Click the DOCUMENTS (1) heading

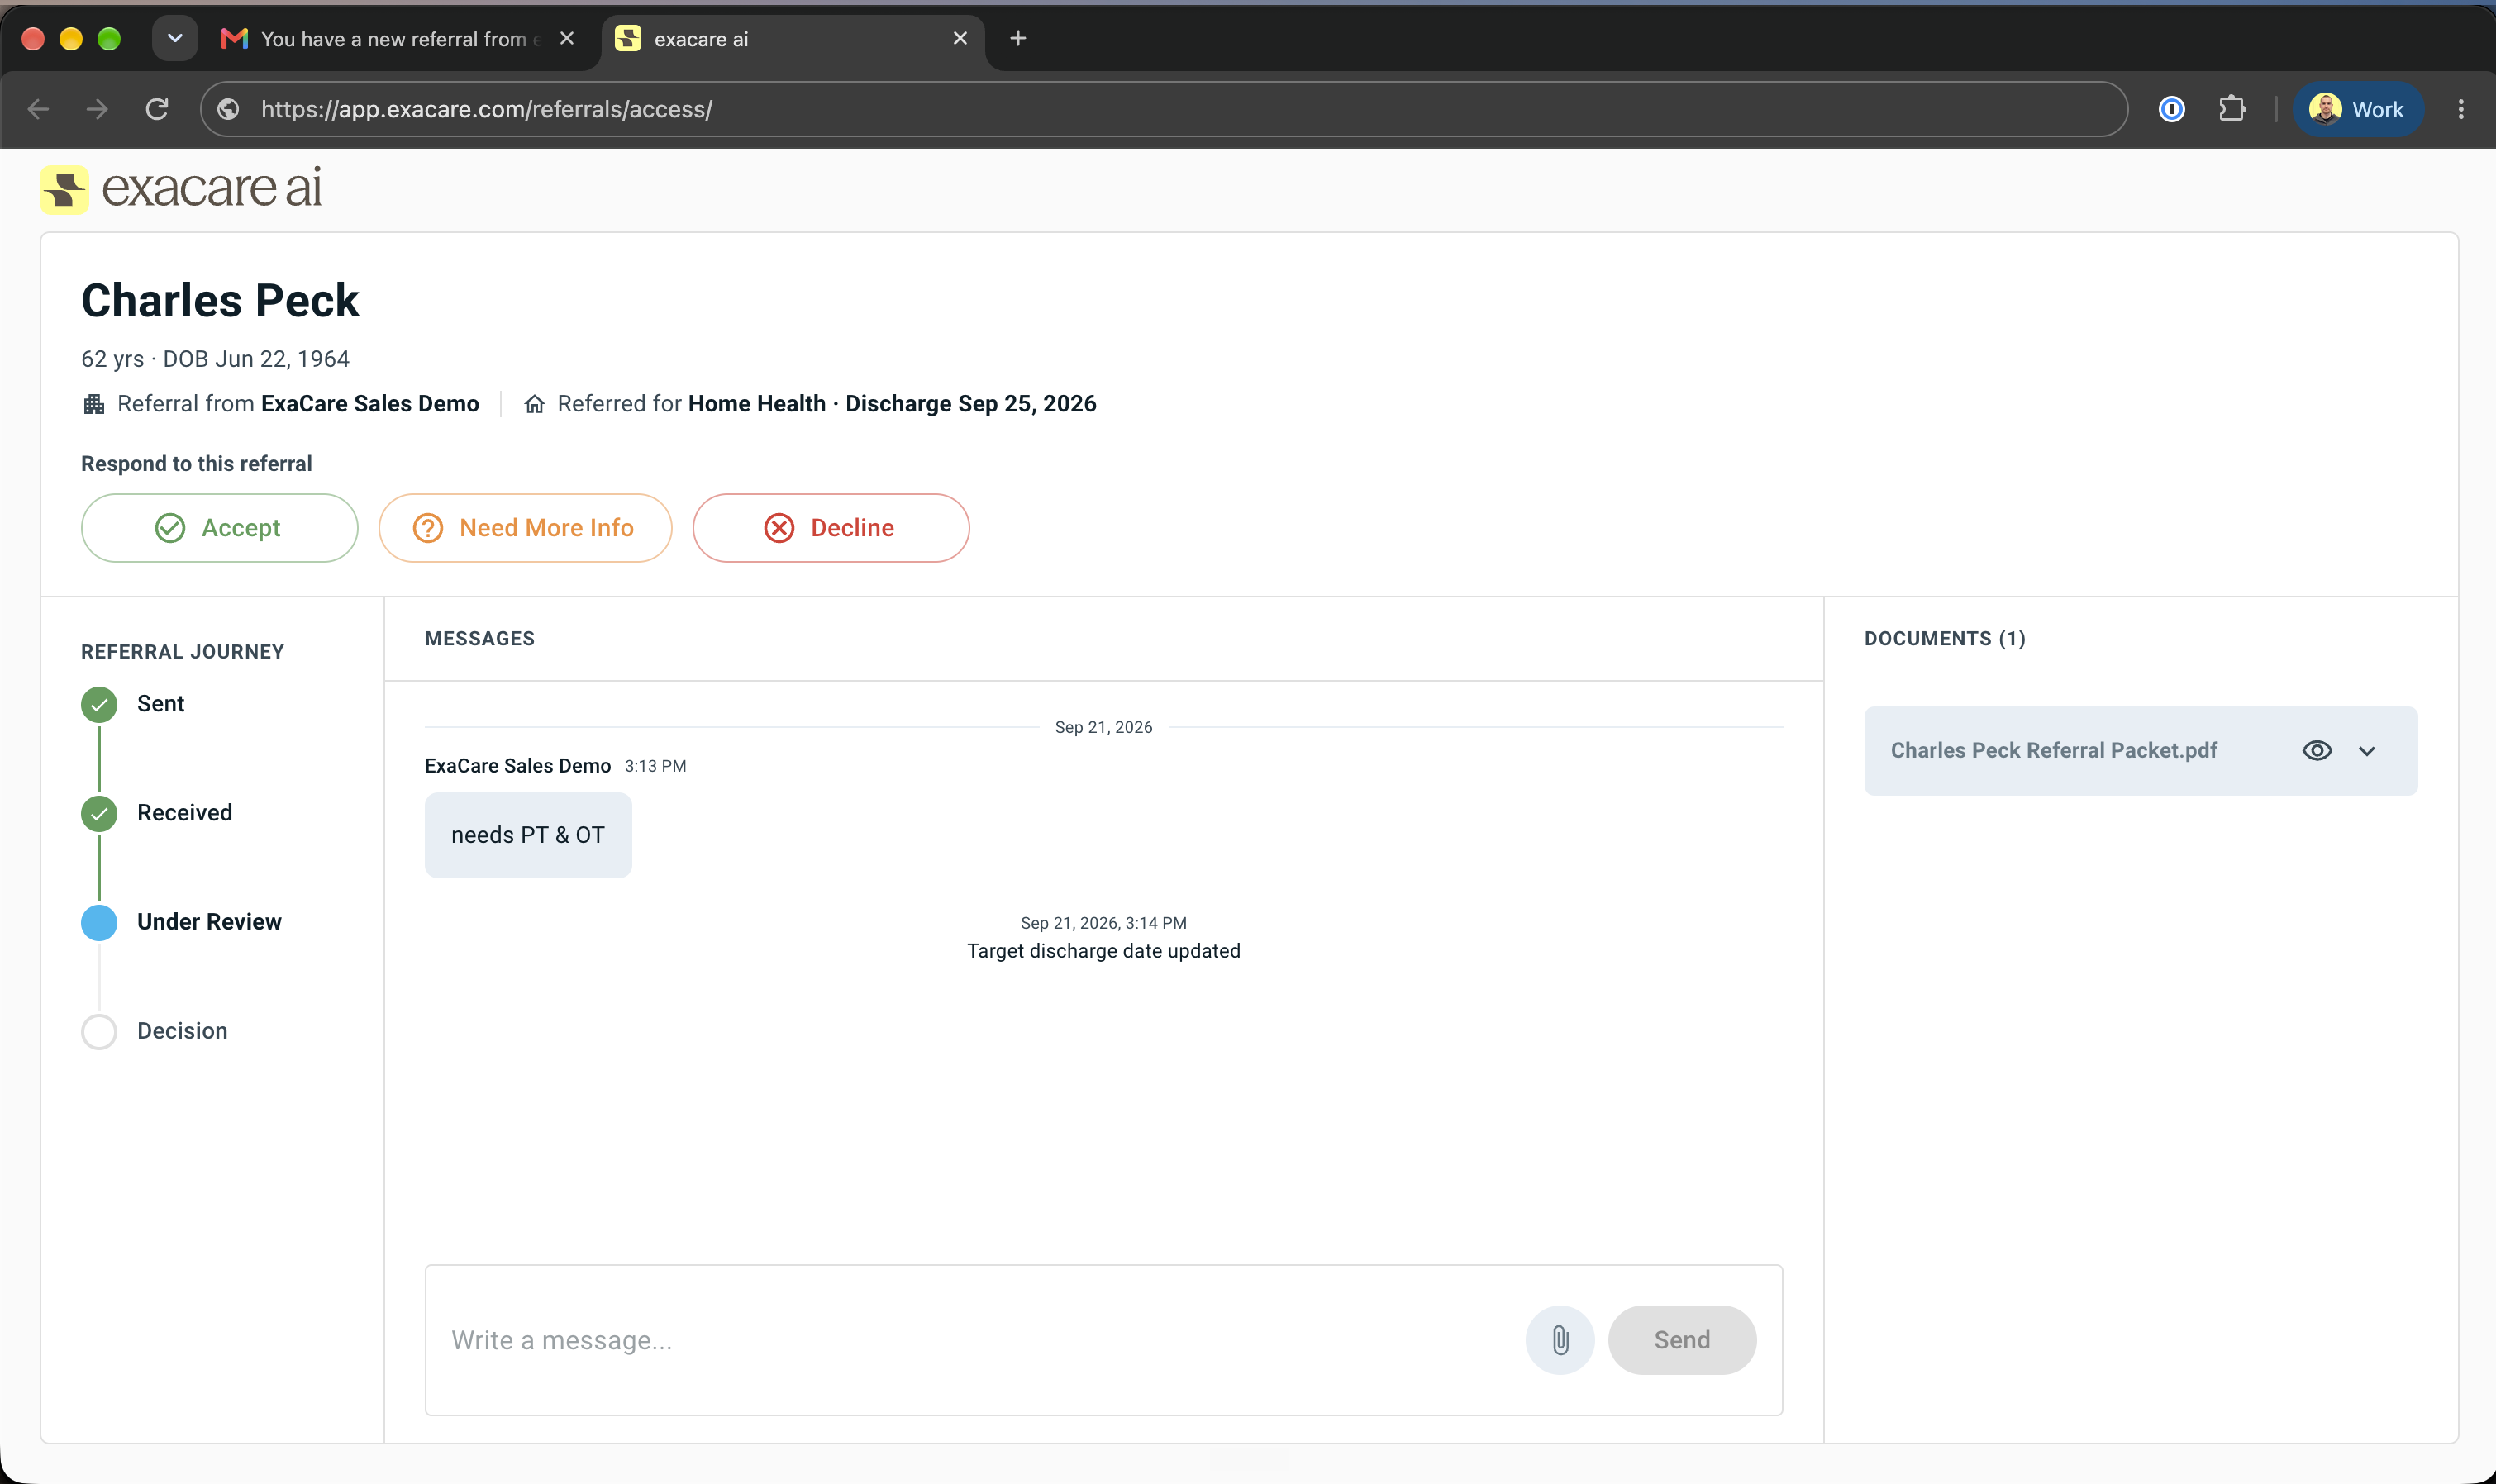click(x=1944, y=638)
